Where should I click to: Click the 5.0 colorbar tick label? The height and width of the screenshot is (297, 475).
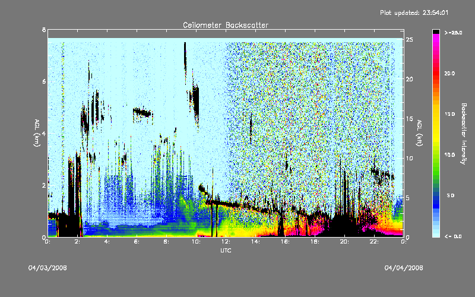[x=451, y=195]
